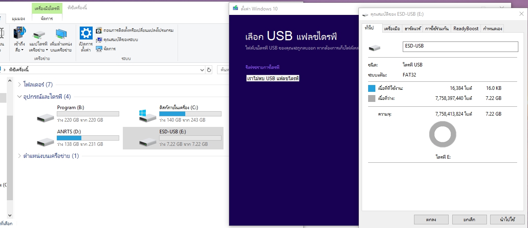Switch to ReadyBoost tab in properties
Screen dimensions: 528x228
(466, 29)
